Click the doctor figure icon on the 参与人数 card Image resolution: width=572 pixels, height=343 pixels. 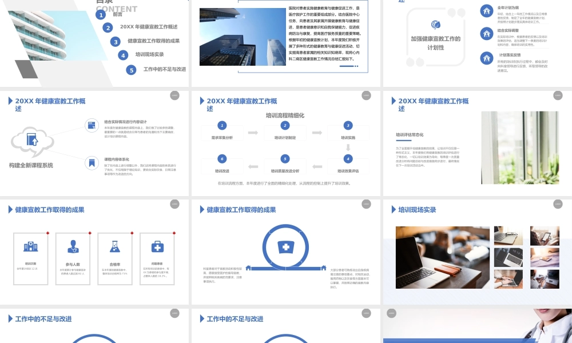point(72,246)
